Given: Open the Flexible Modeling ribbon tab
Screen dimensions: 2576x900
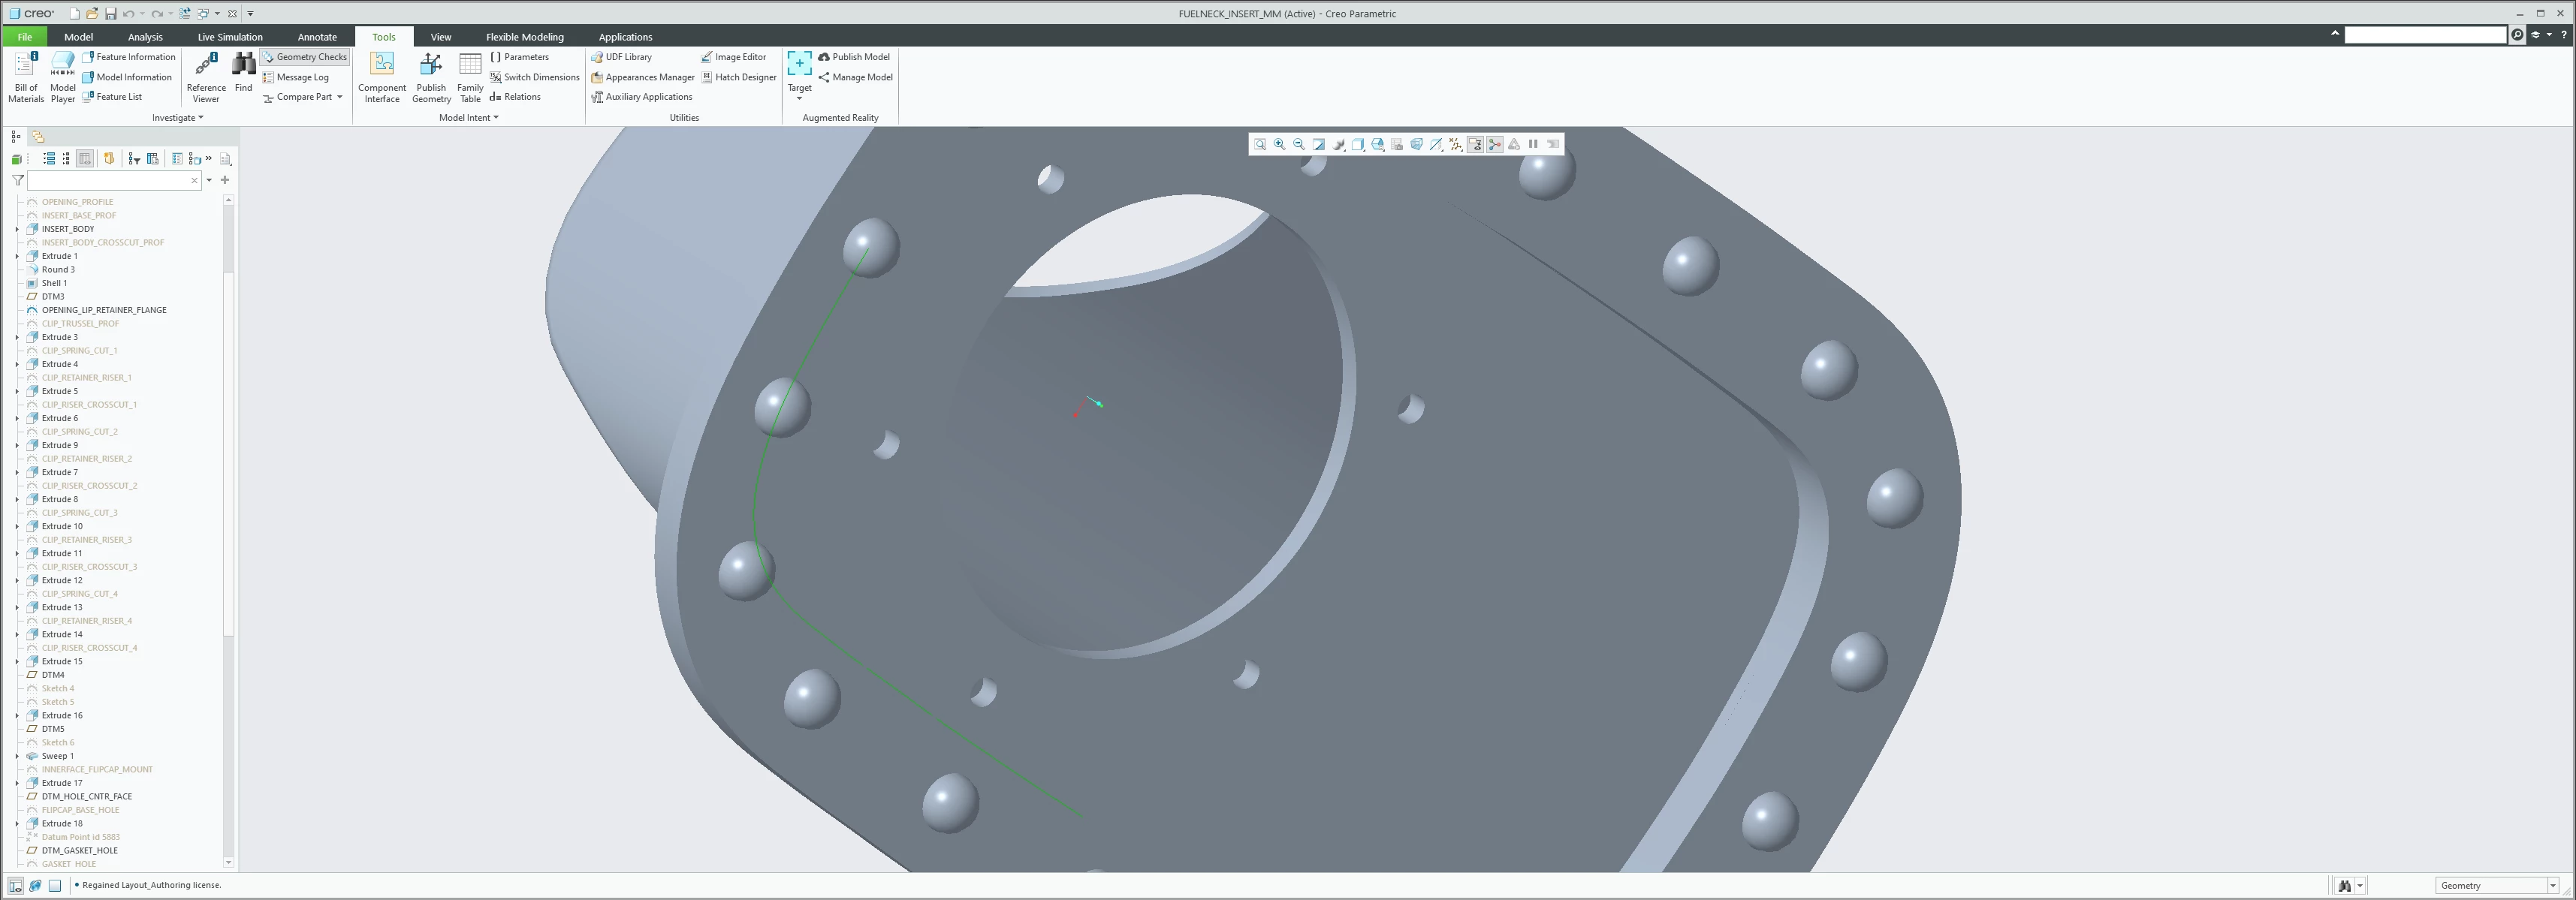Looking at the screenshot, I should [x=524, y=37].
